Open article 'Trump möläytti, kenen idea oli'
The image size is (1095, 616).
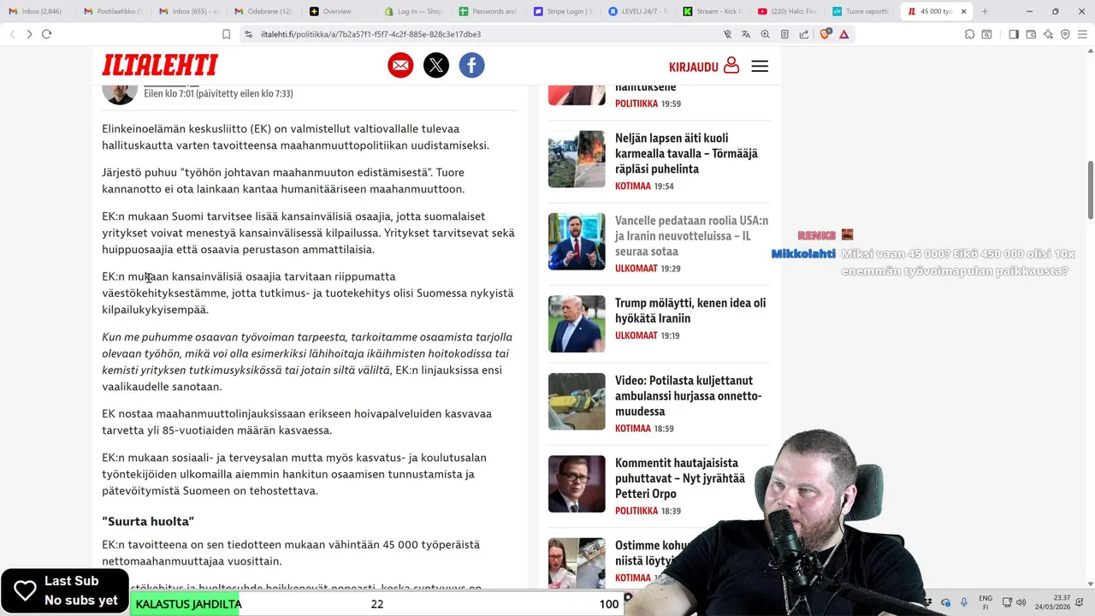pos(690,311)
